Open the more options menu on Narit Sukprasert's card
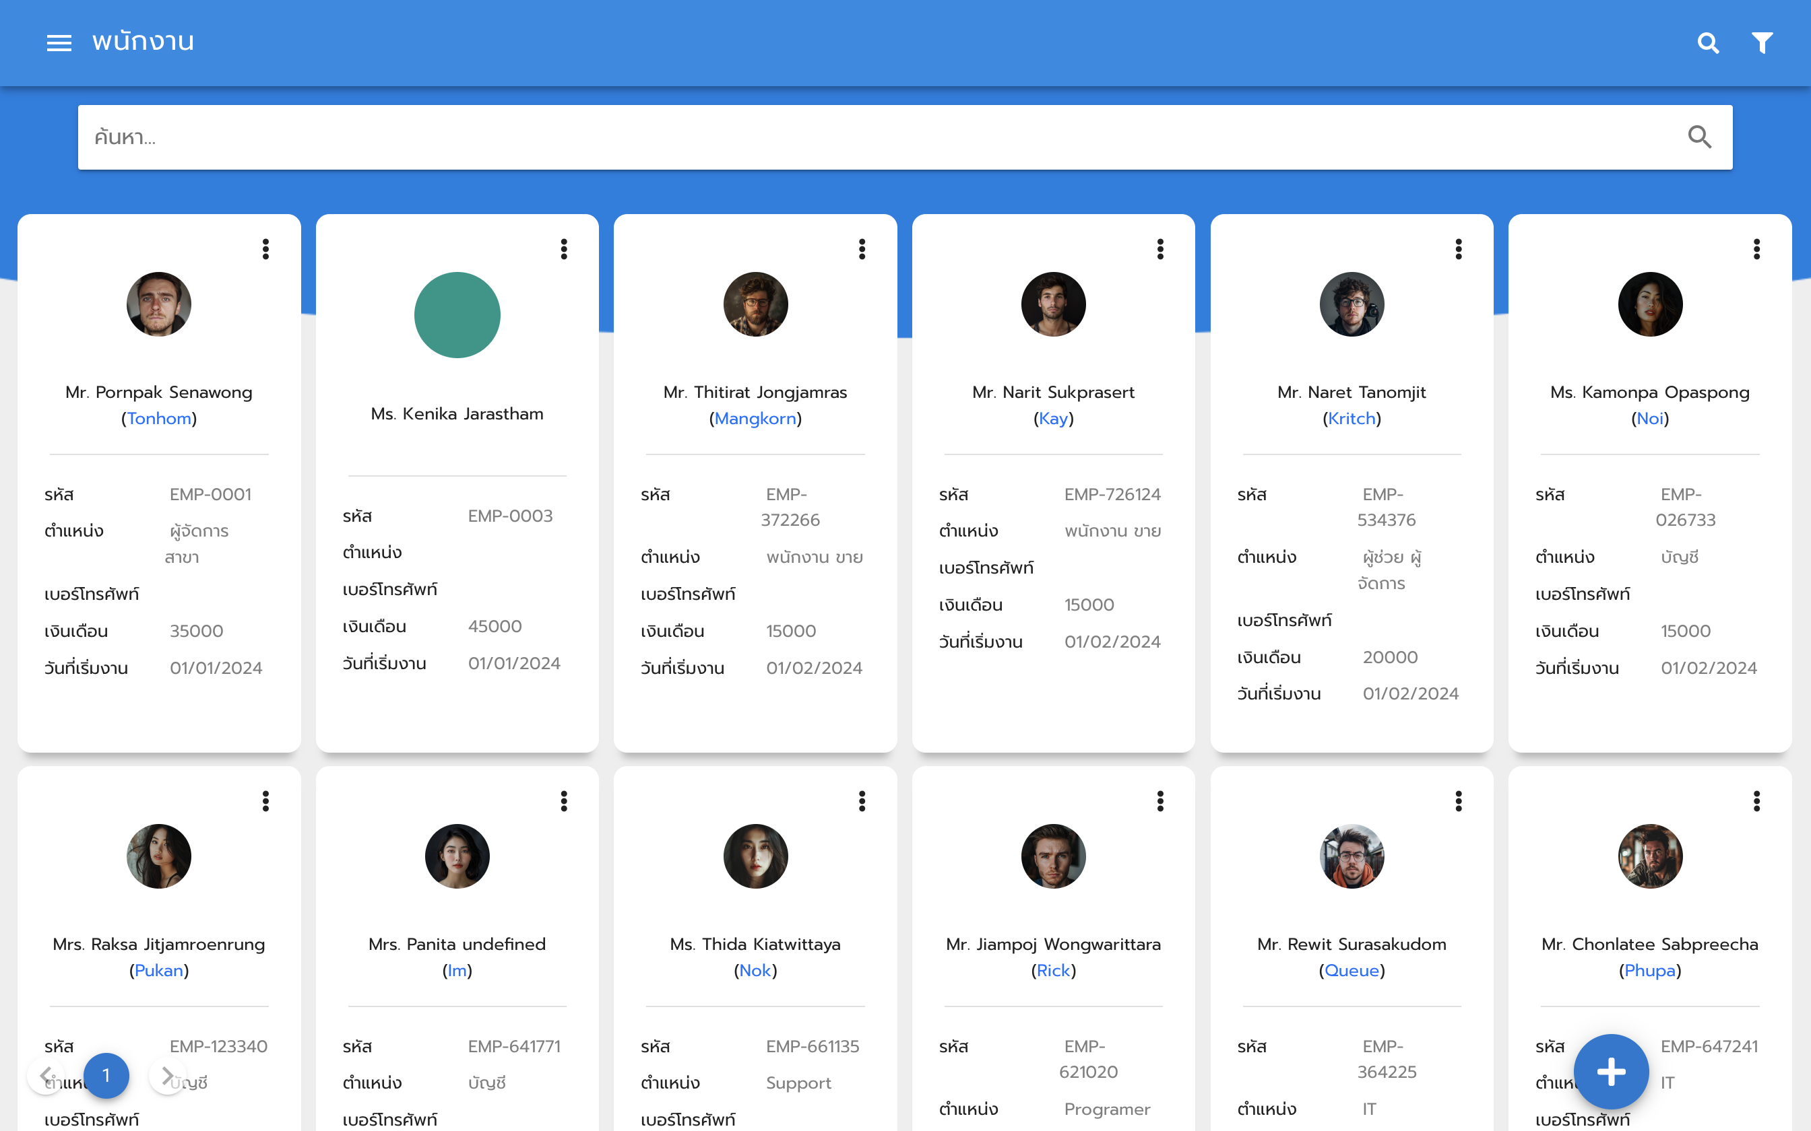1811x1131 pixels. [x=1161, y=249]
